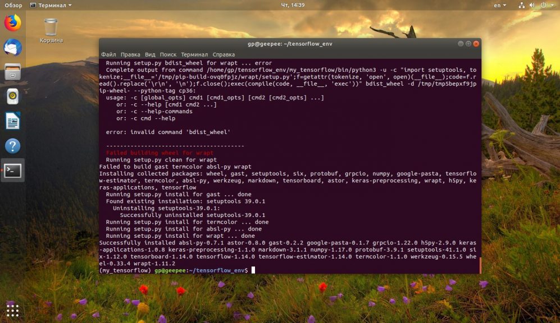The image size is (560, 323).
Task: Click 'Failed to build gast termcolor absl-py wrapt'
Action: [175, 167]
